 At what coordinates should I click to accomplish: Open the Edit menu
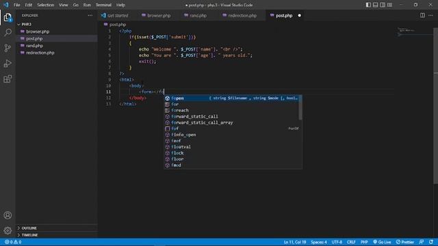(x=28, y=5)
